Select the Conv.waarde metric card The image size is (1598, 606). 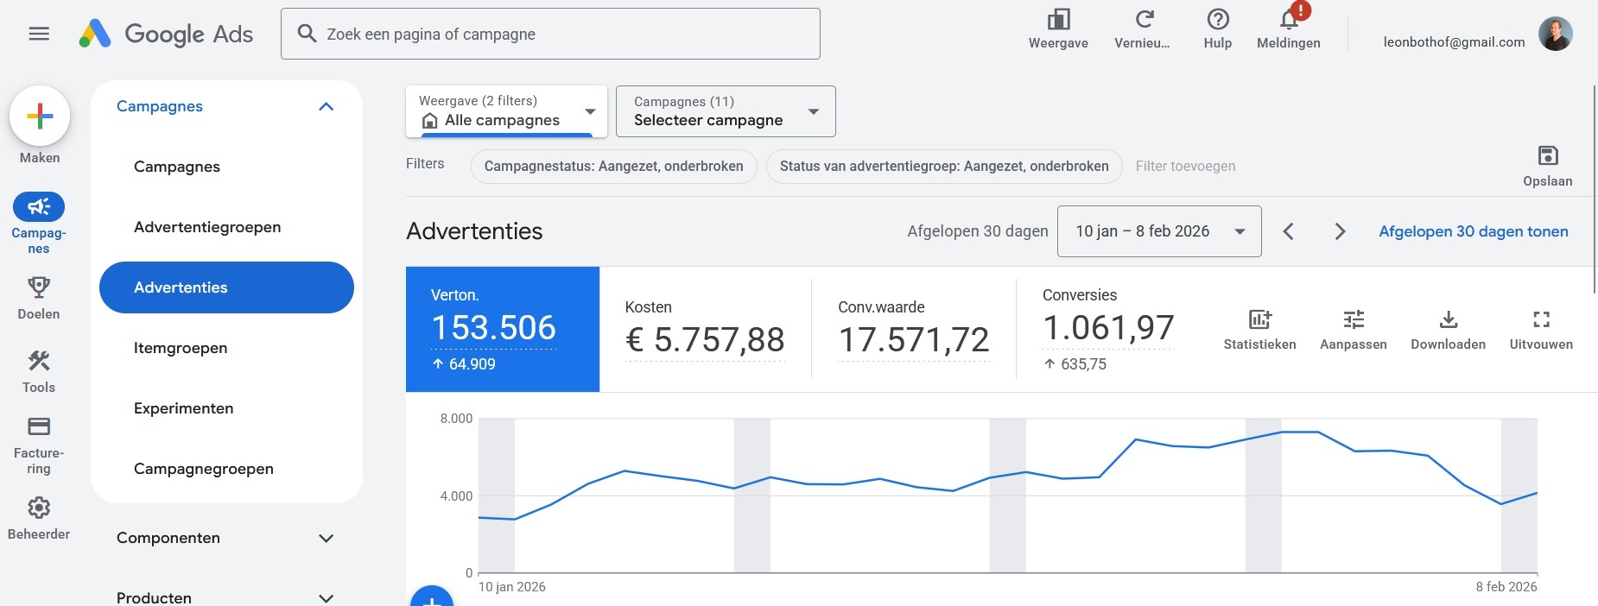pos(914,329)
